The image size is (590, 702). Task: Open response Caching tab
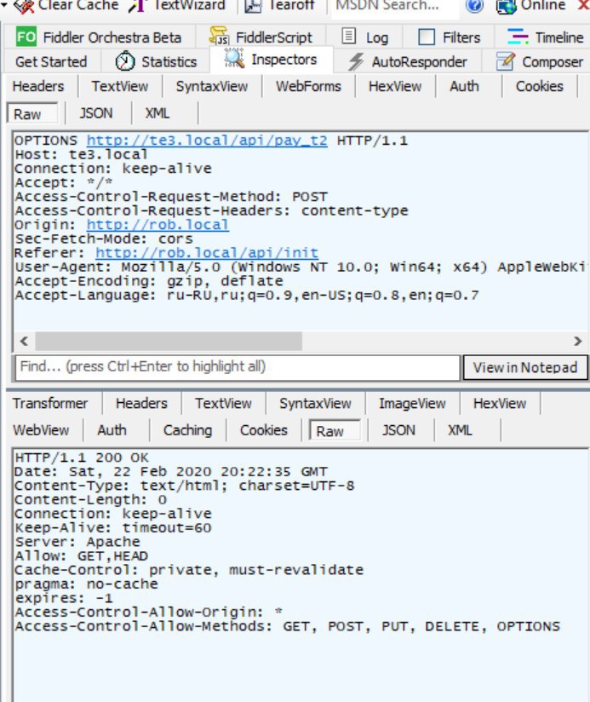click(187, 430)
